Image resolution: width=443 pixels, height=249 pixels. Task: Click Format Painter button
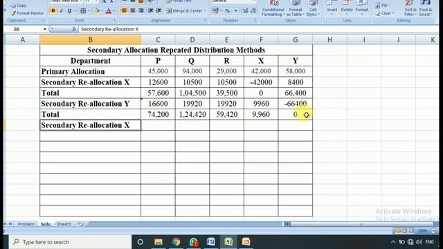click(x=27, y=13)
